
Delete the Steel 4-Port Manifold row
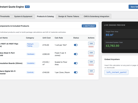tap(91, 56)
